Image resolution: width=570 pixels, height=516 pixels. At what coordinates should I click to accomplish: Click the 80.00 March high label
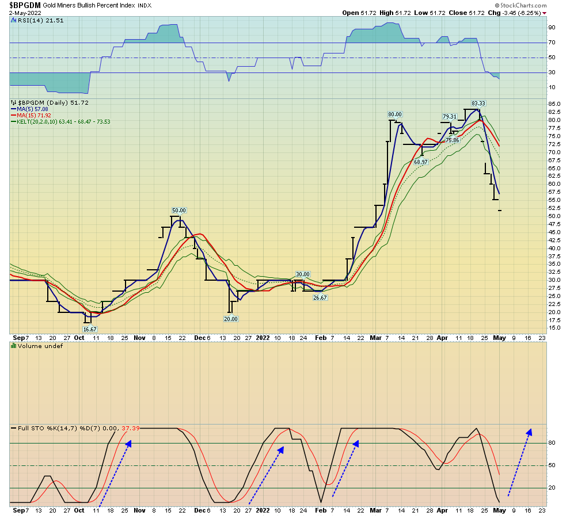point(395,114)
